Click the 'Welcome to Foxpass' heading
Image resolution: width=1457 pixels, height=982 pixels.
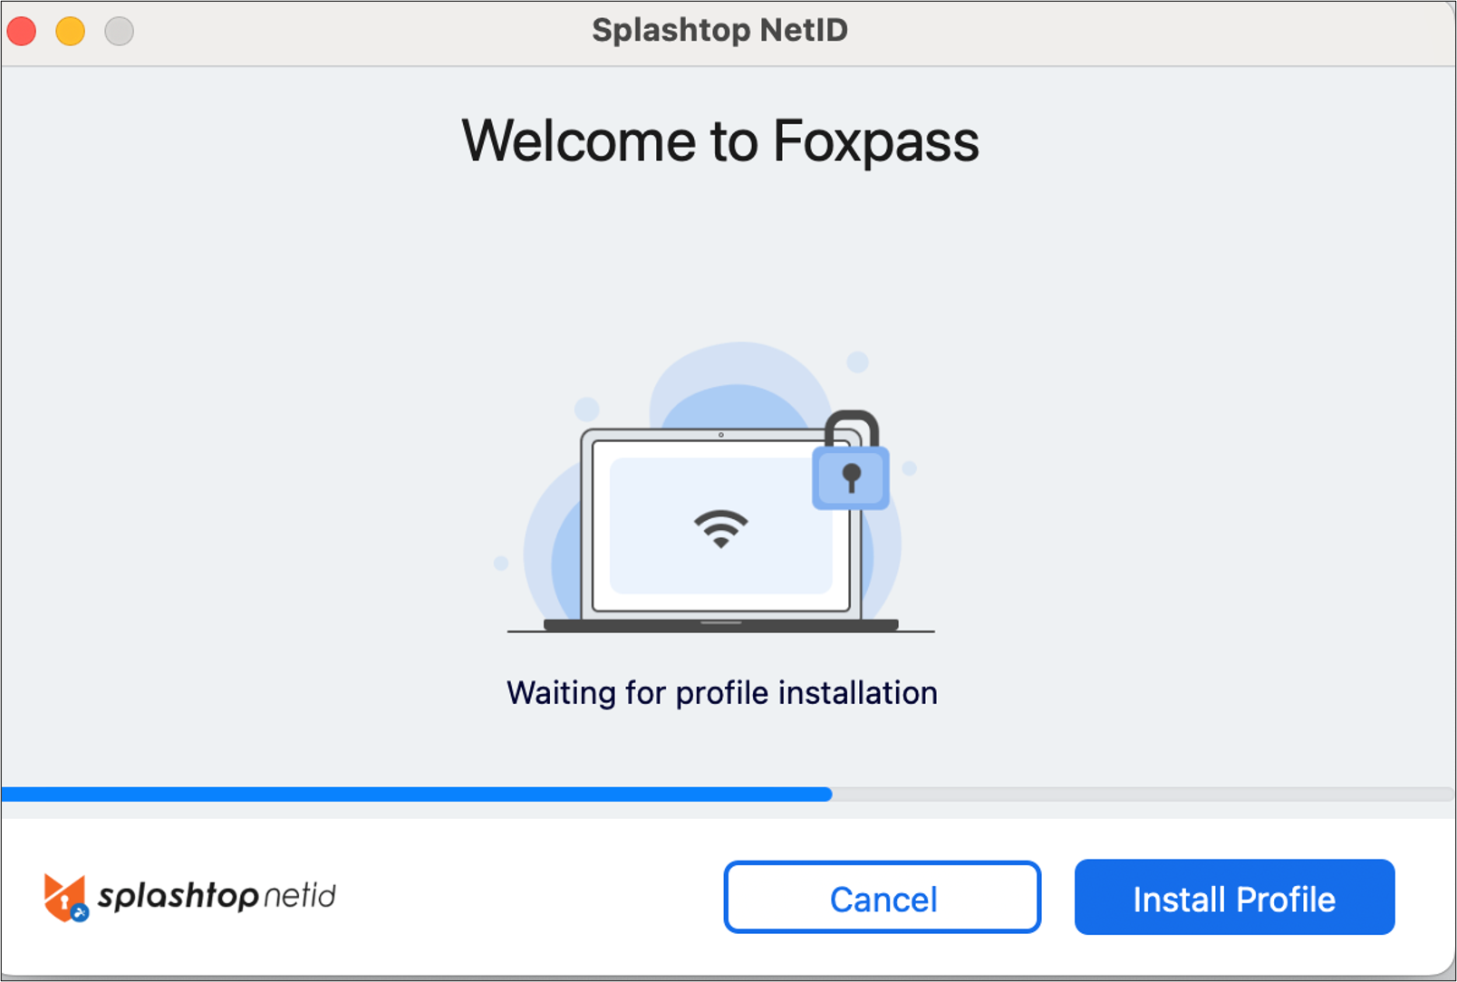(x=720, y=141)
